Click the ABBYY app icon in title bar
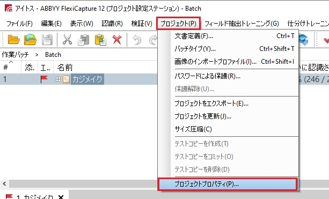This screenshot has width=329, height=199. pyautogui.click(x=9, y=9)
